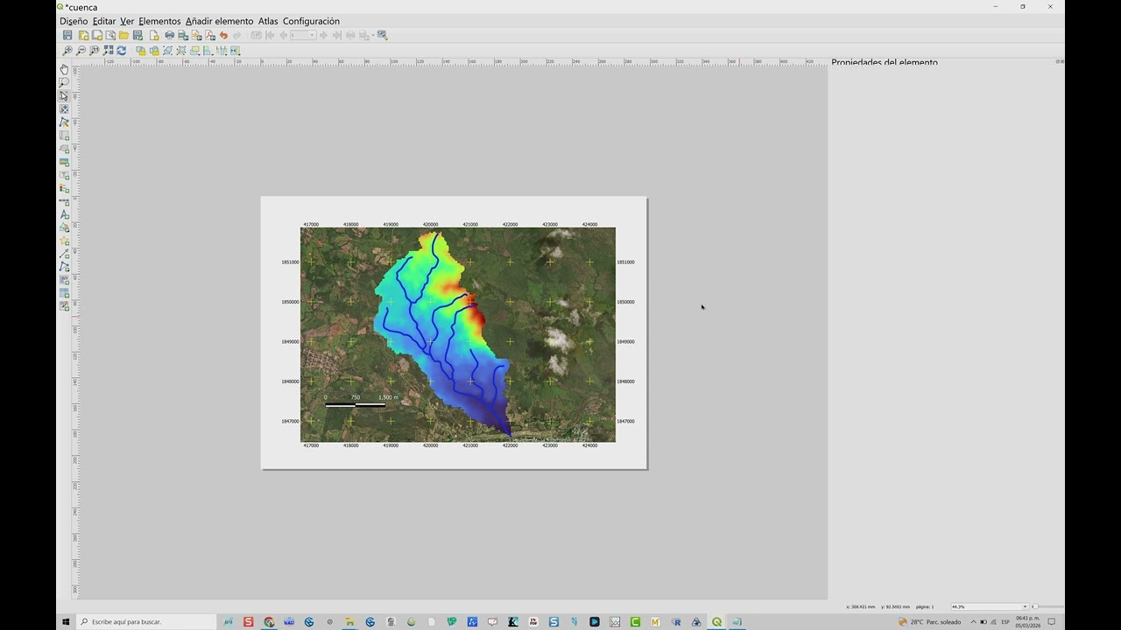The width and height of the screenshot is (1121, 630).
Task: Open Atlas settings icon at the toolbar end
Action: pyautogui.click(x=382, y=35)
